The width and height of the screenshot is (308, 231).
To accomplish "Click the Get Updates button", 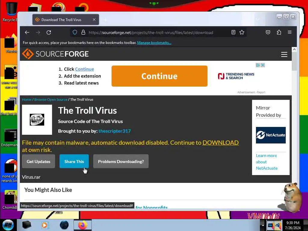I will coord(38,161).
